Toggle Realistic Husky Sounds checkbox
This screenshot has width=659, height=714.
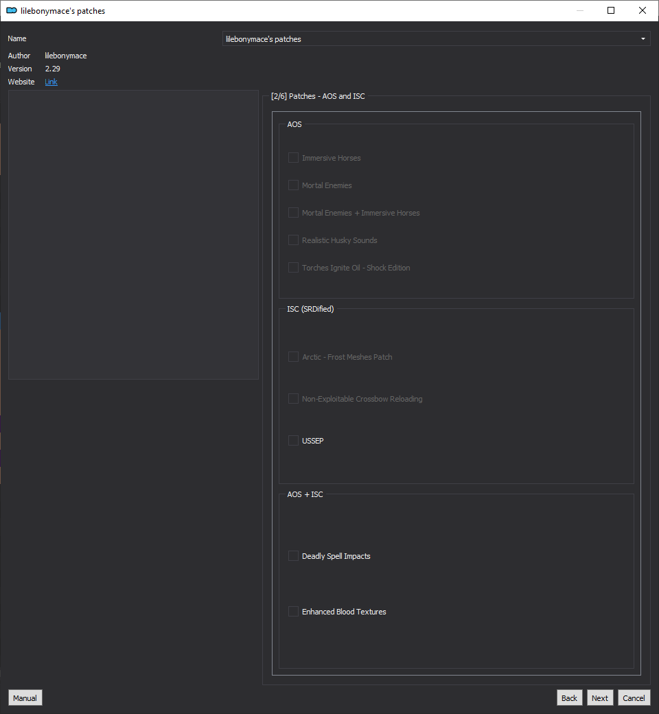(293, 240)
